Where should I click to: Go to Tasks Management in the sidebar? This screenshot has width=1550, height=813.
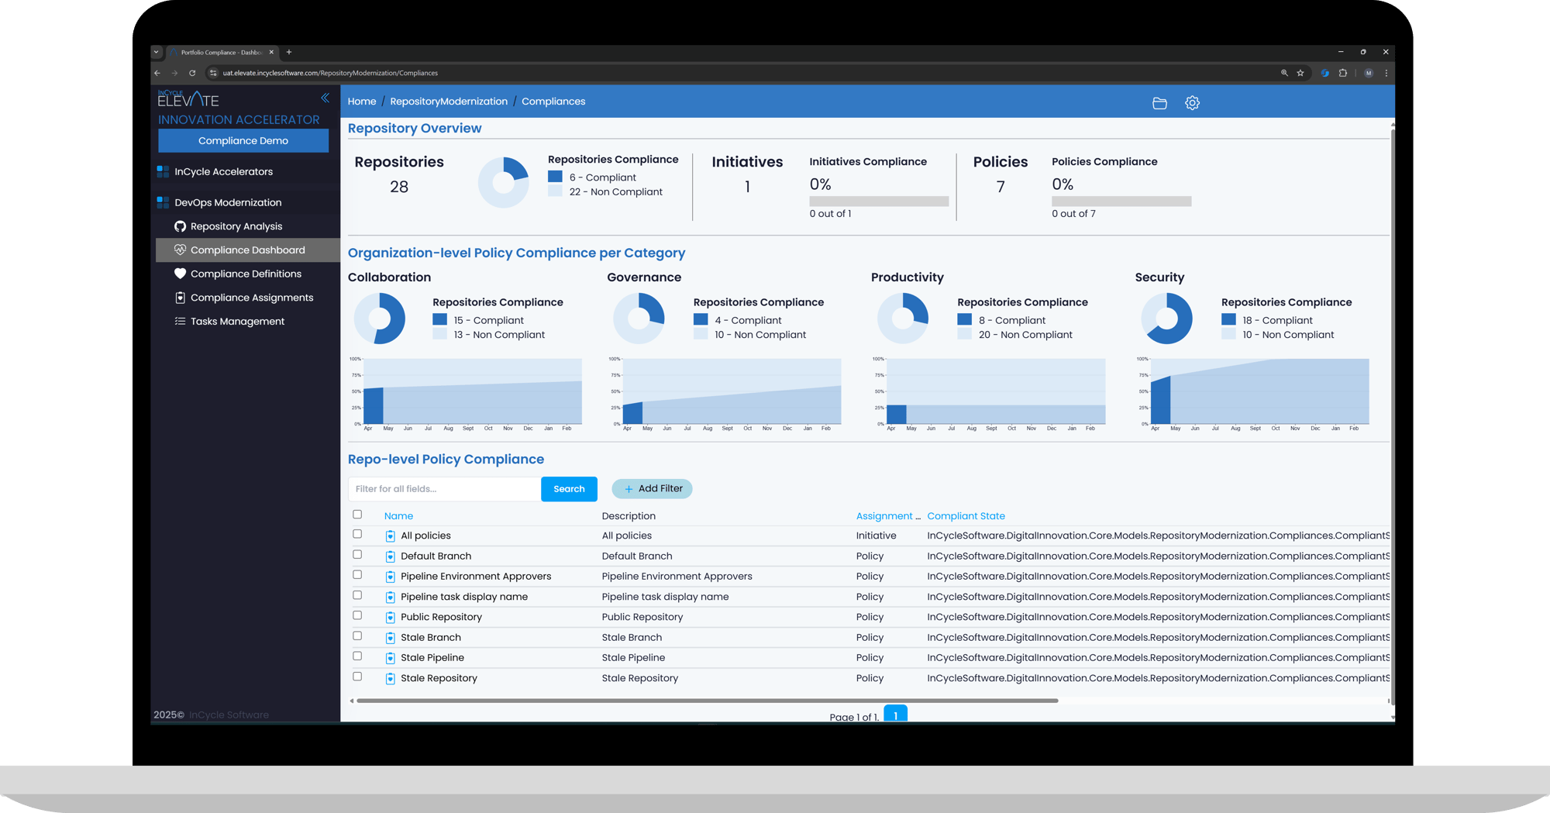pyautogui.click(x=237, y=322)
